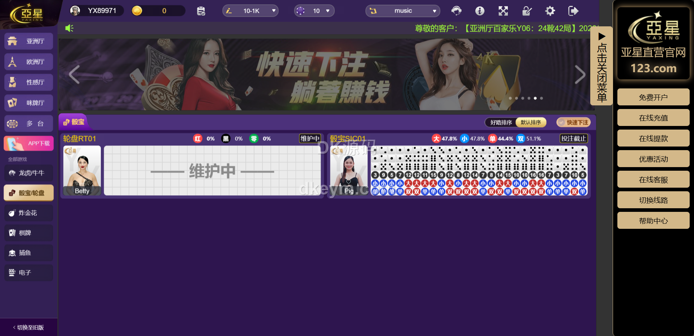Click the customer service headset icon
The width and height of the screenshot is (694, 336).
coord(456,11)
